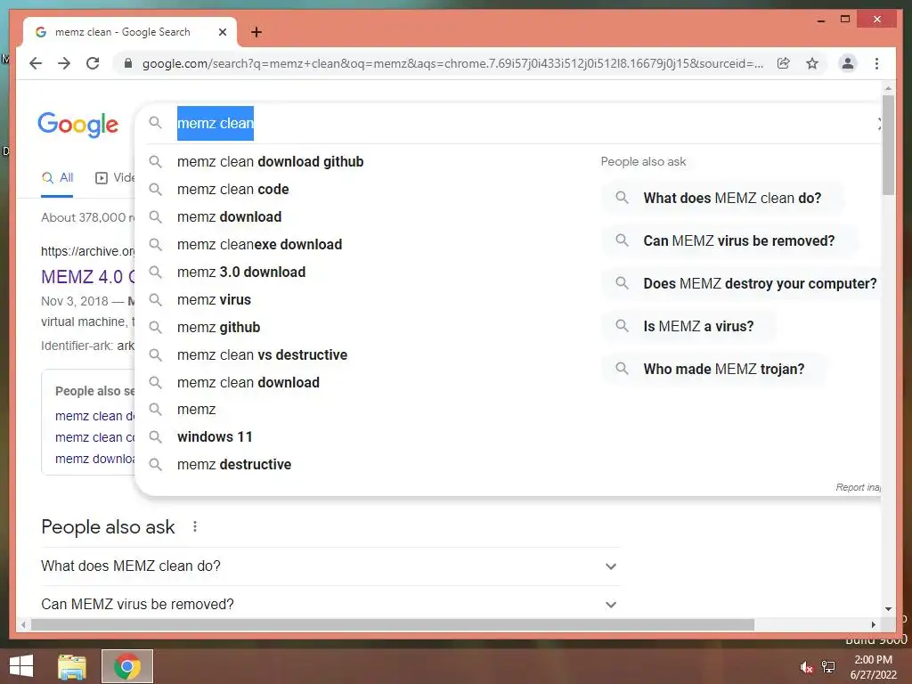Click the Is MEMZ a virus? chip
The height and width of the screenshot is (684, 912).
coord(689,326)
